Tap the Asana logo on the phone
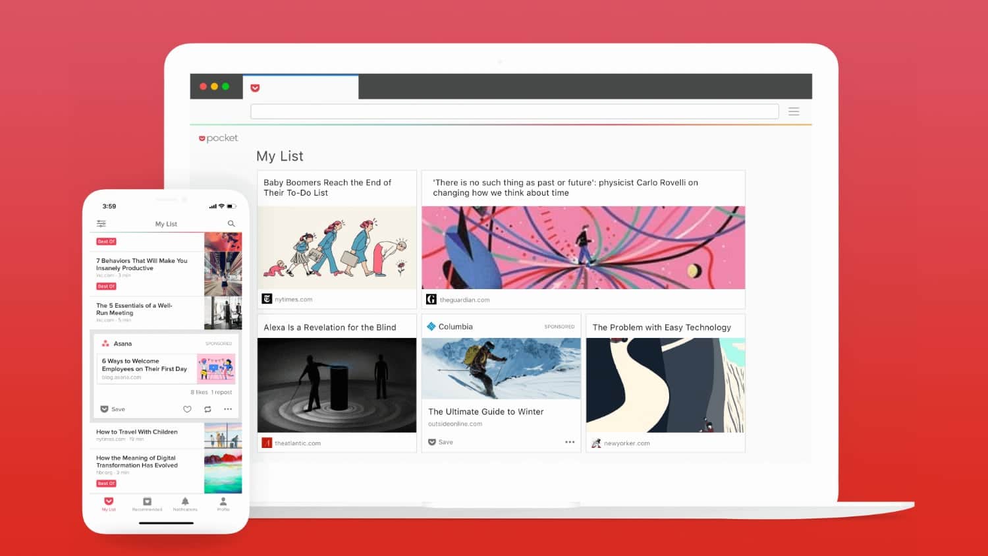This screenshot has width=988, height=556. click(x=105, y=343)
